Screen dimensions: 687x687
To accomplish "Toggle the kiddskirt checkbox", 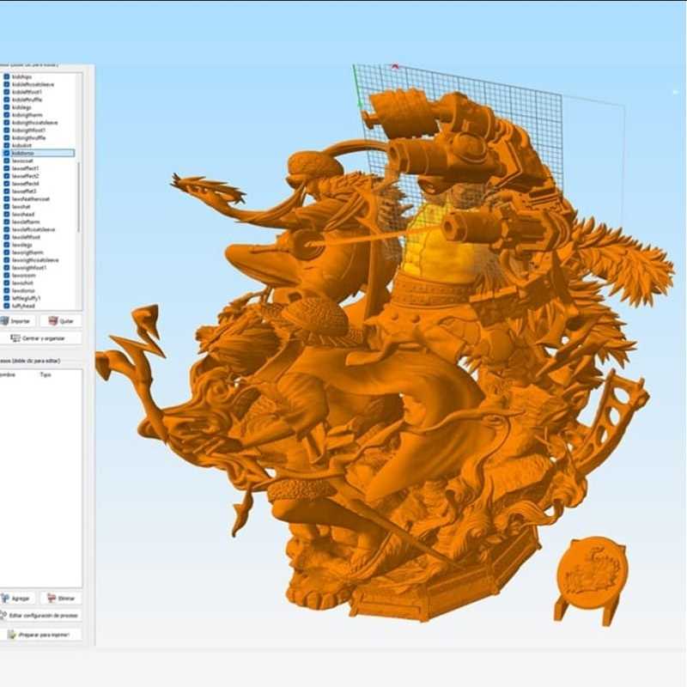I will tap(7, 145).
